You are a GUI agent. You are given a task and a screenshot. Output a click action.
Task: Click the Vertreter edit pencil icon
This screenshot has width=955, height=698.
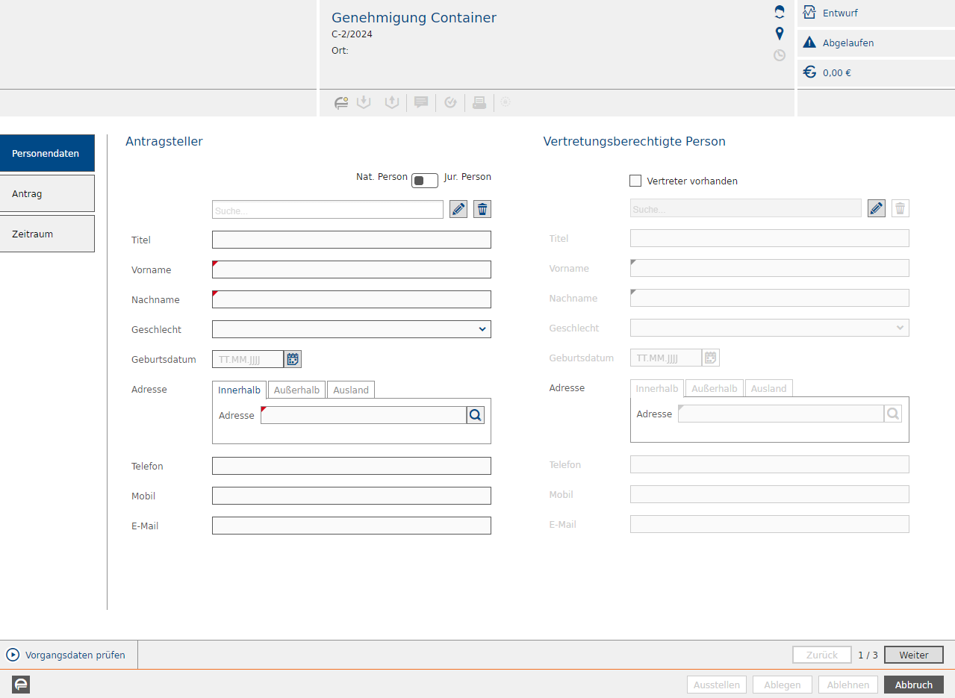(877, 208)
